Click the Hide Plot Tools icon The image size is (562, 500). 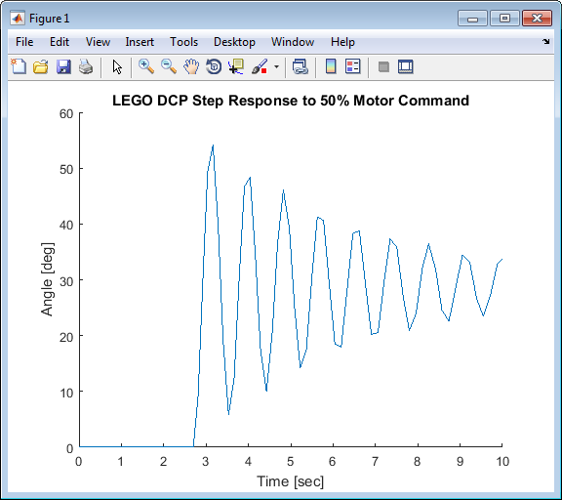click(383, 66)
